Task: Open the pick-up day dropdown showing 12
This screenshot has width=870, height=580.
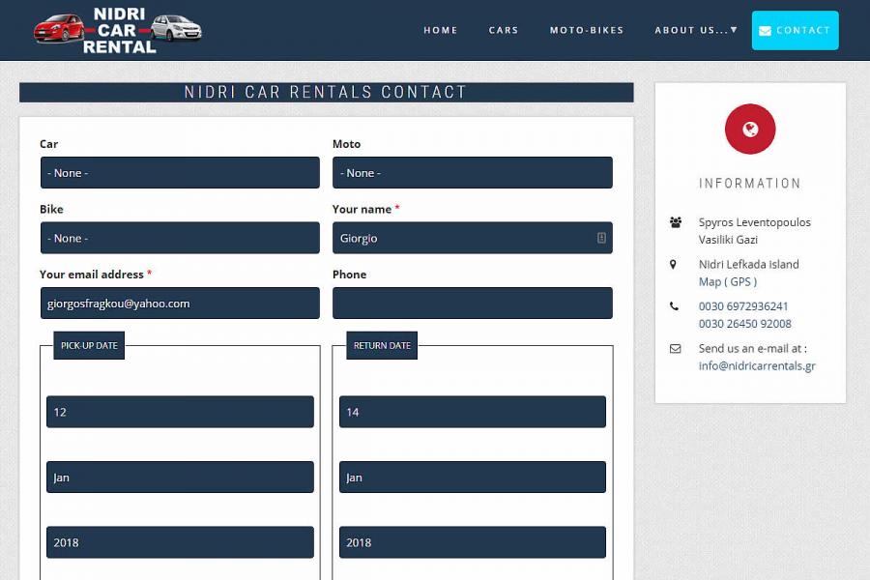Action: [181, 412]
